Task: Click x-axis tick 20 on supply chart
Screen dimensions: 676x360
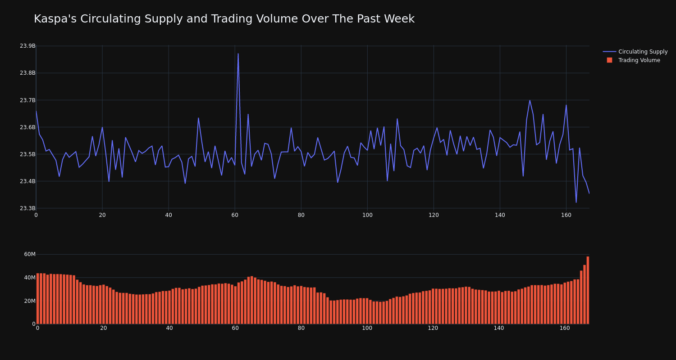Action: click(102, 215)
